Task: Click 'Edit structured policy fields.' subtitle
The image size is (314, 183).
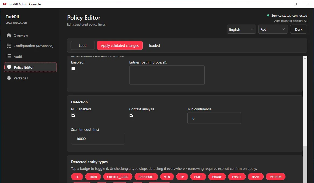Action: pyautogui.click(x=87, y=24)
